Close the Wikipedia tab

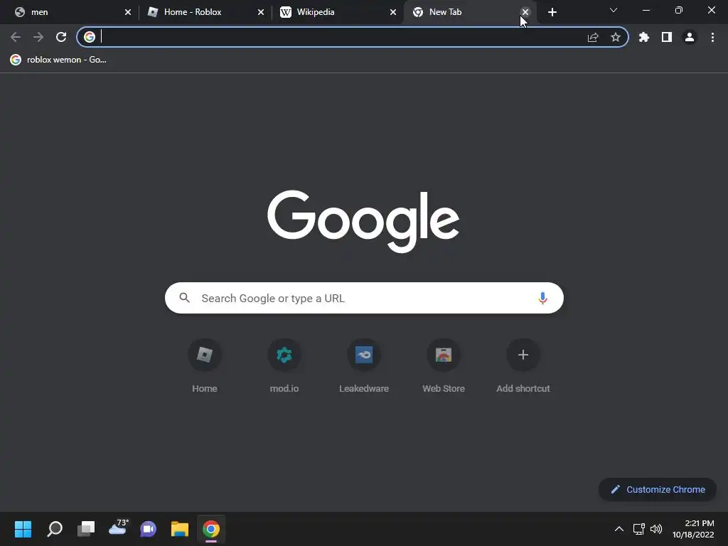pos(392,12)
